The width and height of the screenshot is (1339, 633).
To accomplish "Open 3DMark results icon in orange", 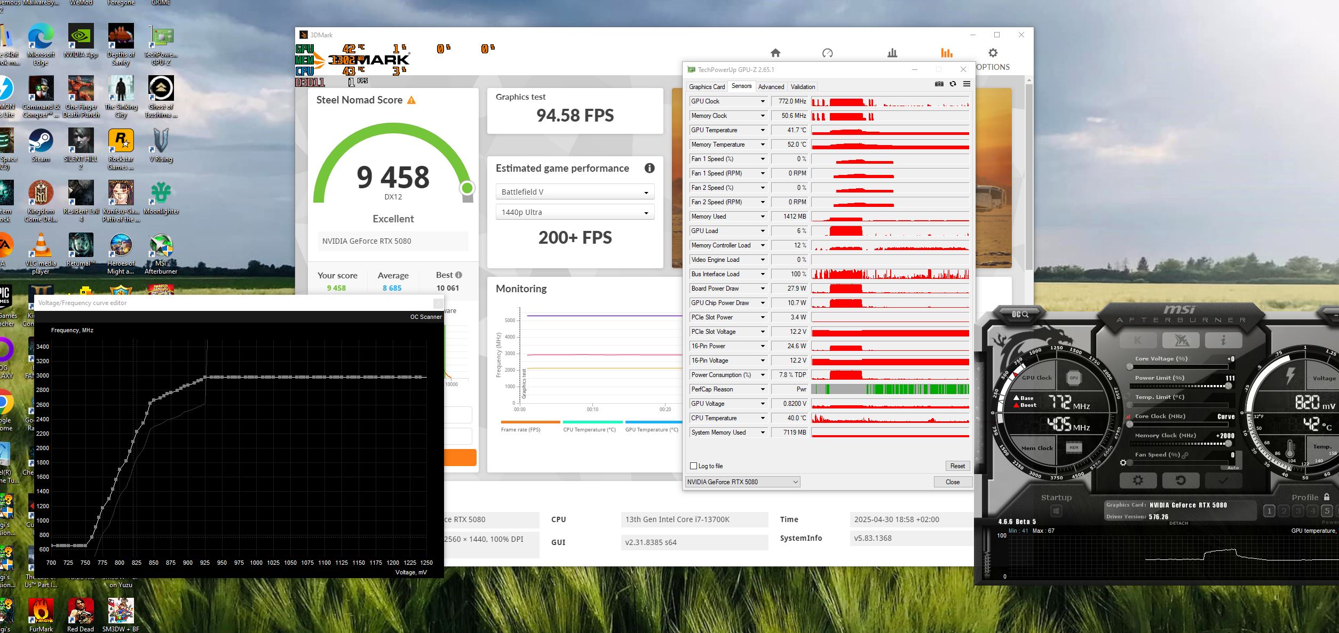I will pos(946,53).
